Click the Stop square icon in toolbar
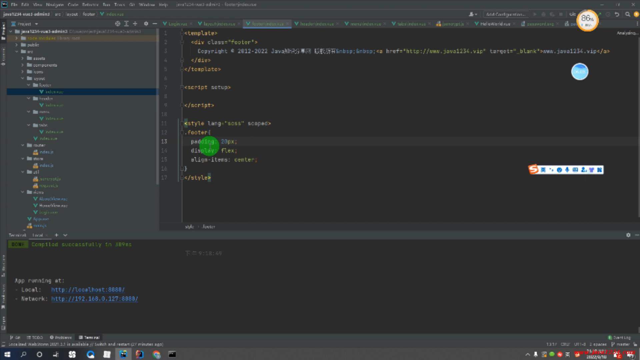 coord(561,14)
